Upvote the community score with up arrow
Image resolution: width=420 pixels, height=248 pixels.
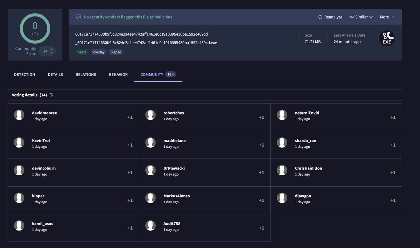pyautogui.click(x=52, y=49)
